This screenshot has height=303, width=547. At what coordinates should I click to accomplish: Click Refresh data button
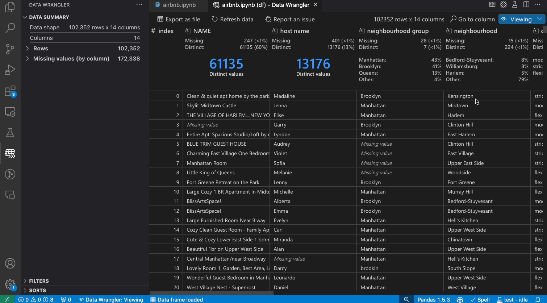pos(233,19)
